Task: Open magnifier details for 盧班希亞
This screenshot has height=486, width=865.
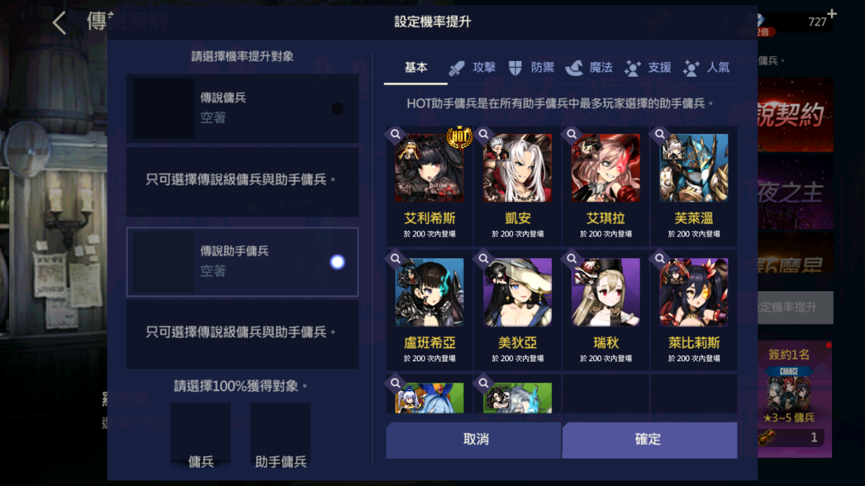Action: [x=395, y=258]
